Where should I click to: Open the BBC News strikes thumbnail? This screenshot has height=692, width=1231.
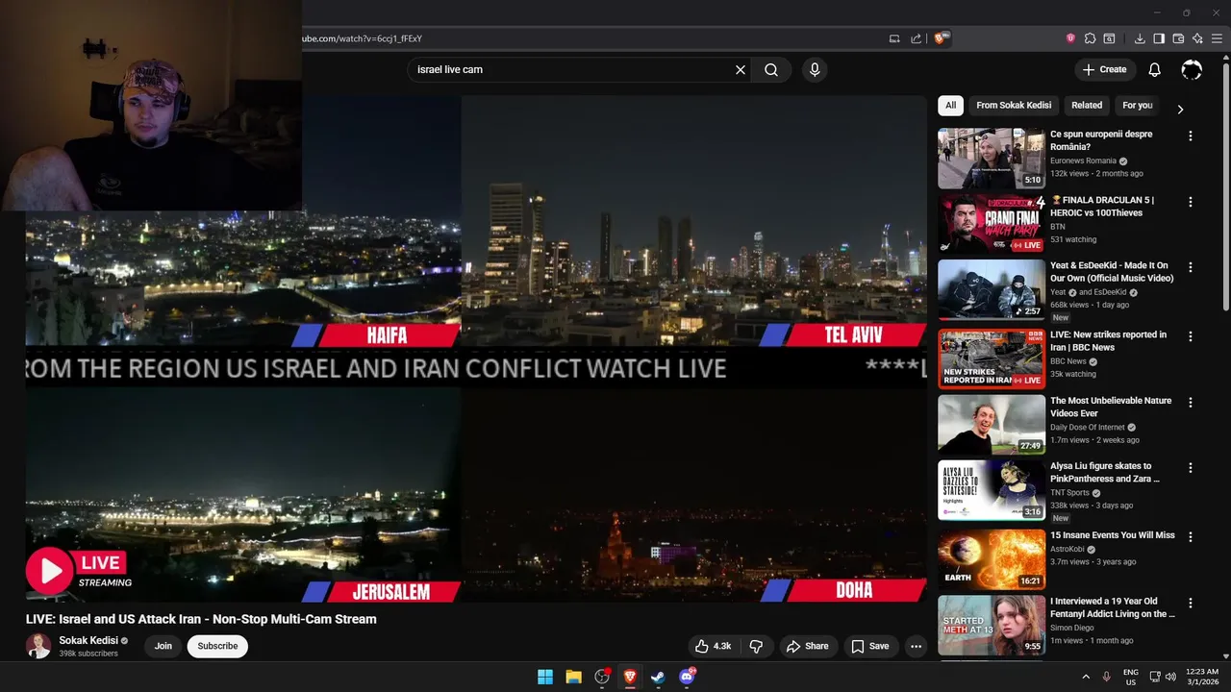[x=991, y=359]
